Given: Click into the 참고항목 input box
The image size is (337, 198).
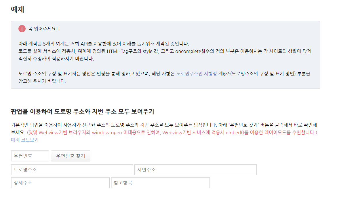Looking at the screenshot, I should (x=160, y=183).
